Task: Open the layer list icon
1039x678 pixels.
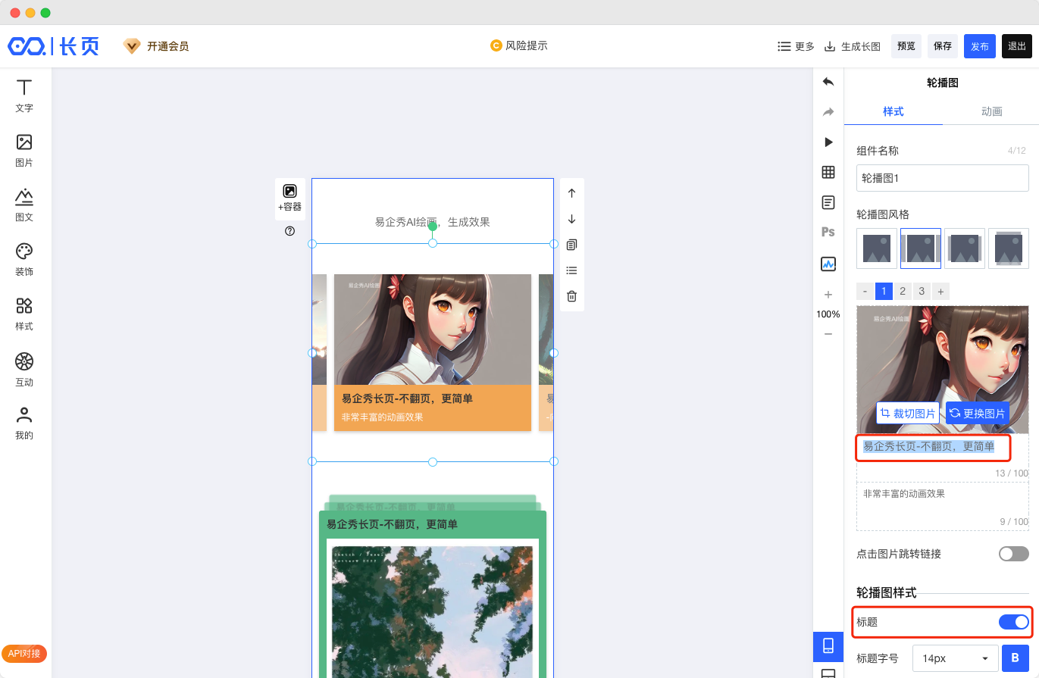Action: [572, 270]
